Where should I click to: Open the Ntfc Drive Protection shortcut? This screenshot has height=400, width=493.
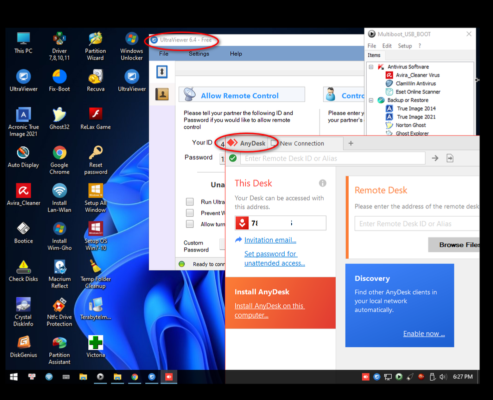pyautogui.click(x=59, y=312)
